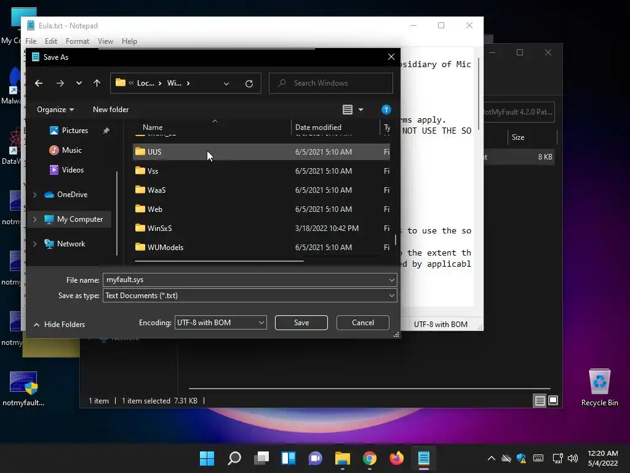
Task: Open Teams Chat from taskbar
Action: pos(316,458)
